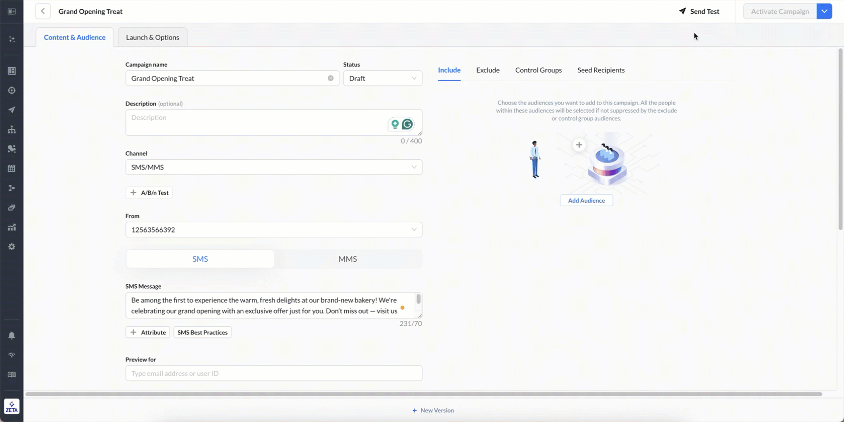
Task: Click the SMS Best Practices button
Action: point(202,332)
